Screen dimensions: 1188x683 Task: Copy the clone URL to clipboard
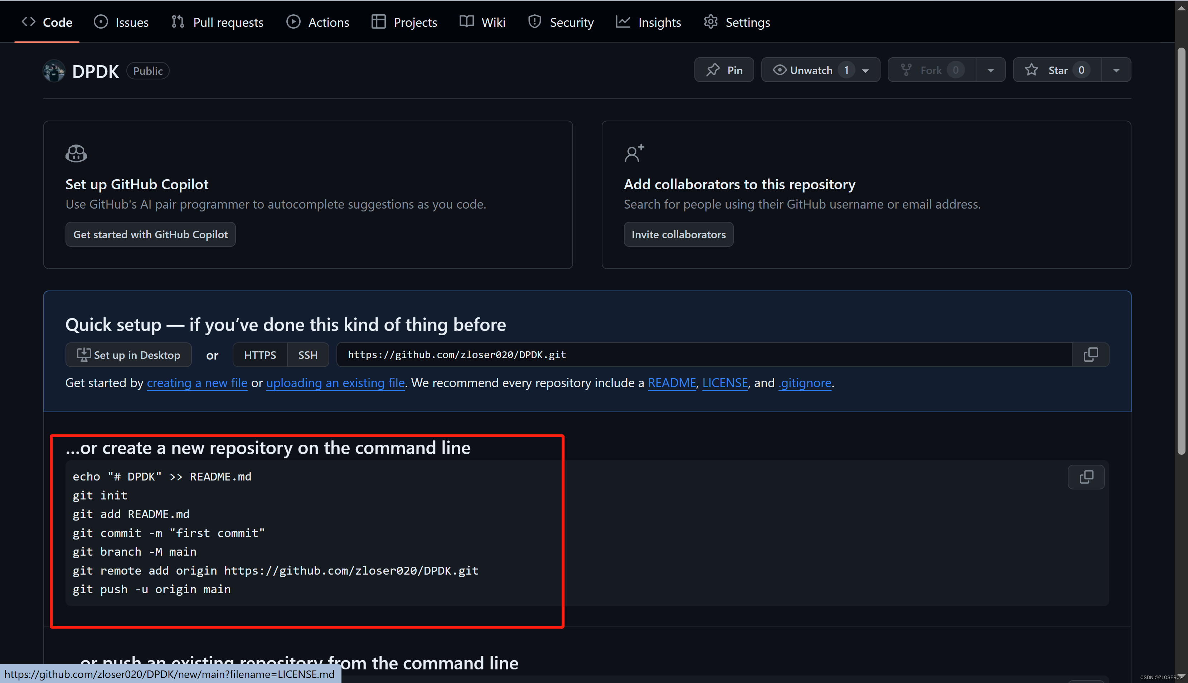tap(1091, 355)
